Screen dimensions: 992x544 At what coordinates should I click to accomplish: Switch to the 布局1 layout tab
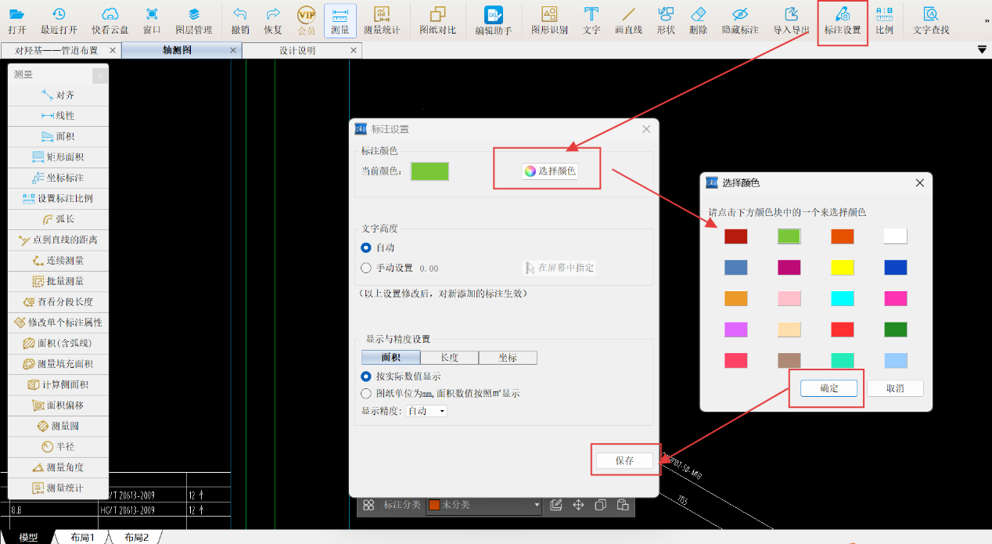(82, 537)
